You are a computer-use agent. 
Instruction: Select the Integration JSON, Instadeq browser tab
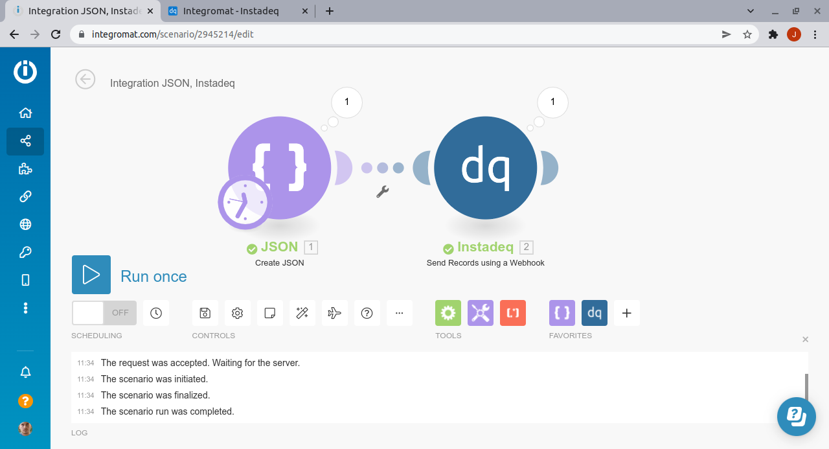tap(82, 11)
